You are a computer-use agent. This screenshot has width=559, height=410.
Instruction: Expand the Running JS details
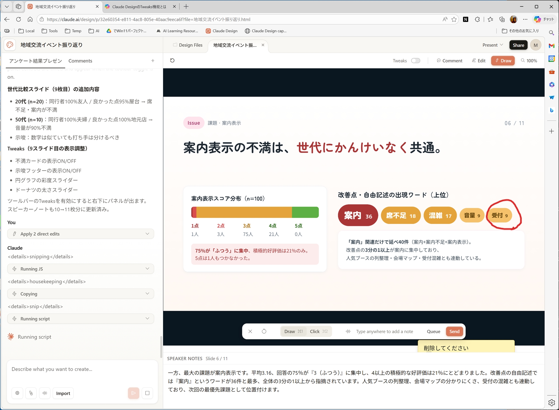click(x=81, y=269)
